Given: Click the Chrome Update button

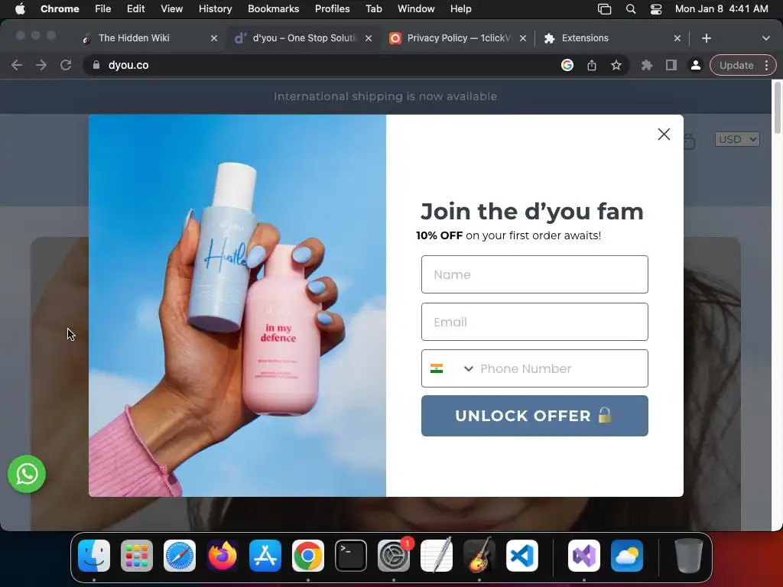Looking at the screenshot, I should click(x=736, y=66).
